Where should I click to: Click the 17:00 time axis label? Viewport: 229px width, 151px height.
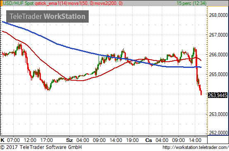pos(47,140)
